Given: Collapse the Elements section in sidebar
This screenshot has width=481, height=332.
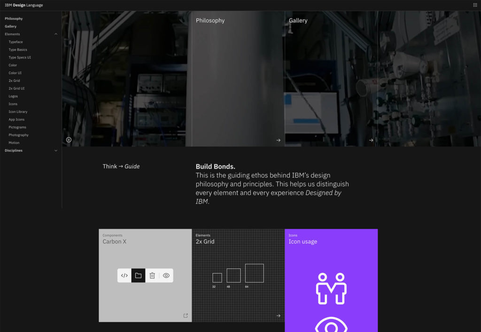Looking at the screenshot, I should tap(56, 34).
